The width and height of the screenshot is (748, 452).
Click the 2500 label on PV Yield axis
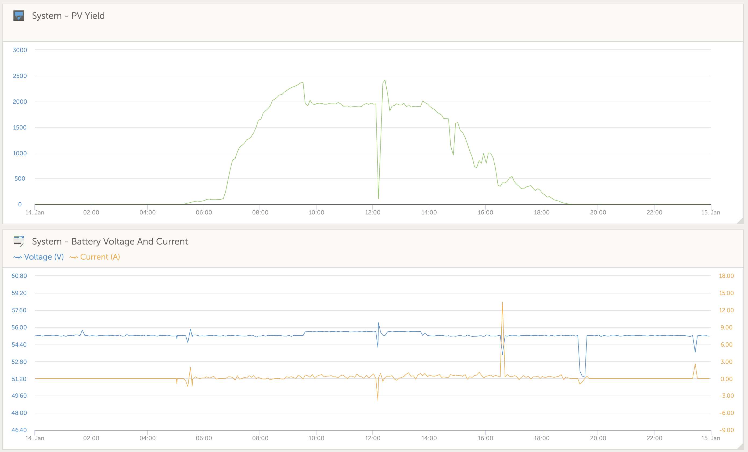pos(20,76)
